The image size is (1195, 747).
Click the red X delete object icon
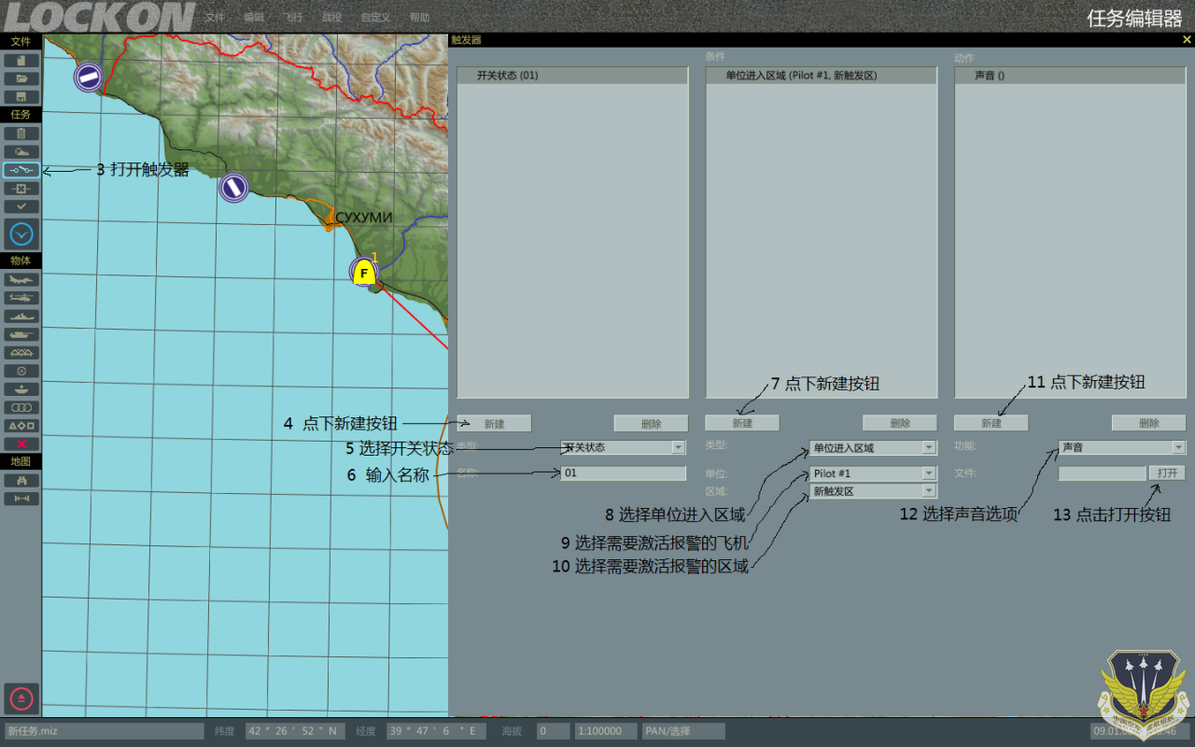[21, 444]
